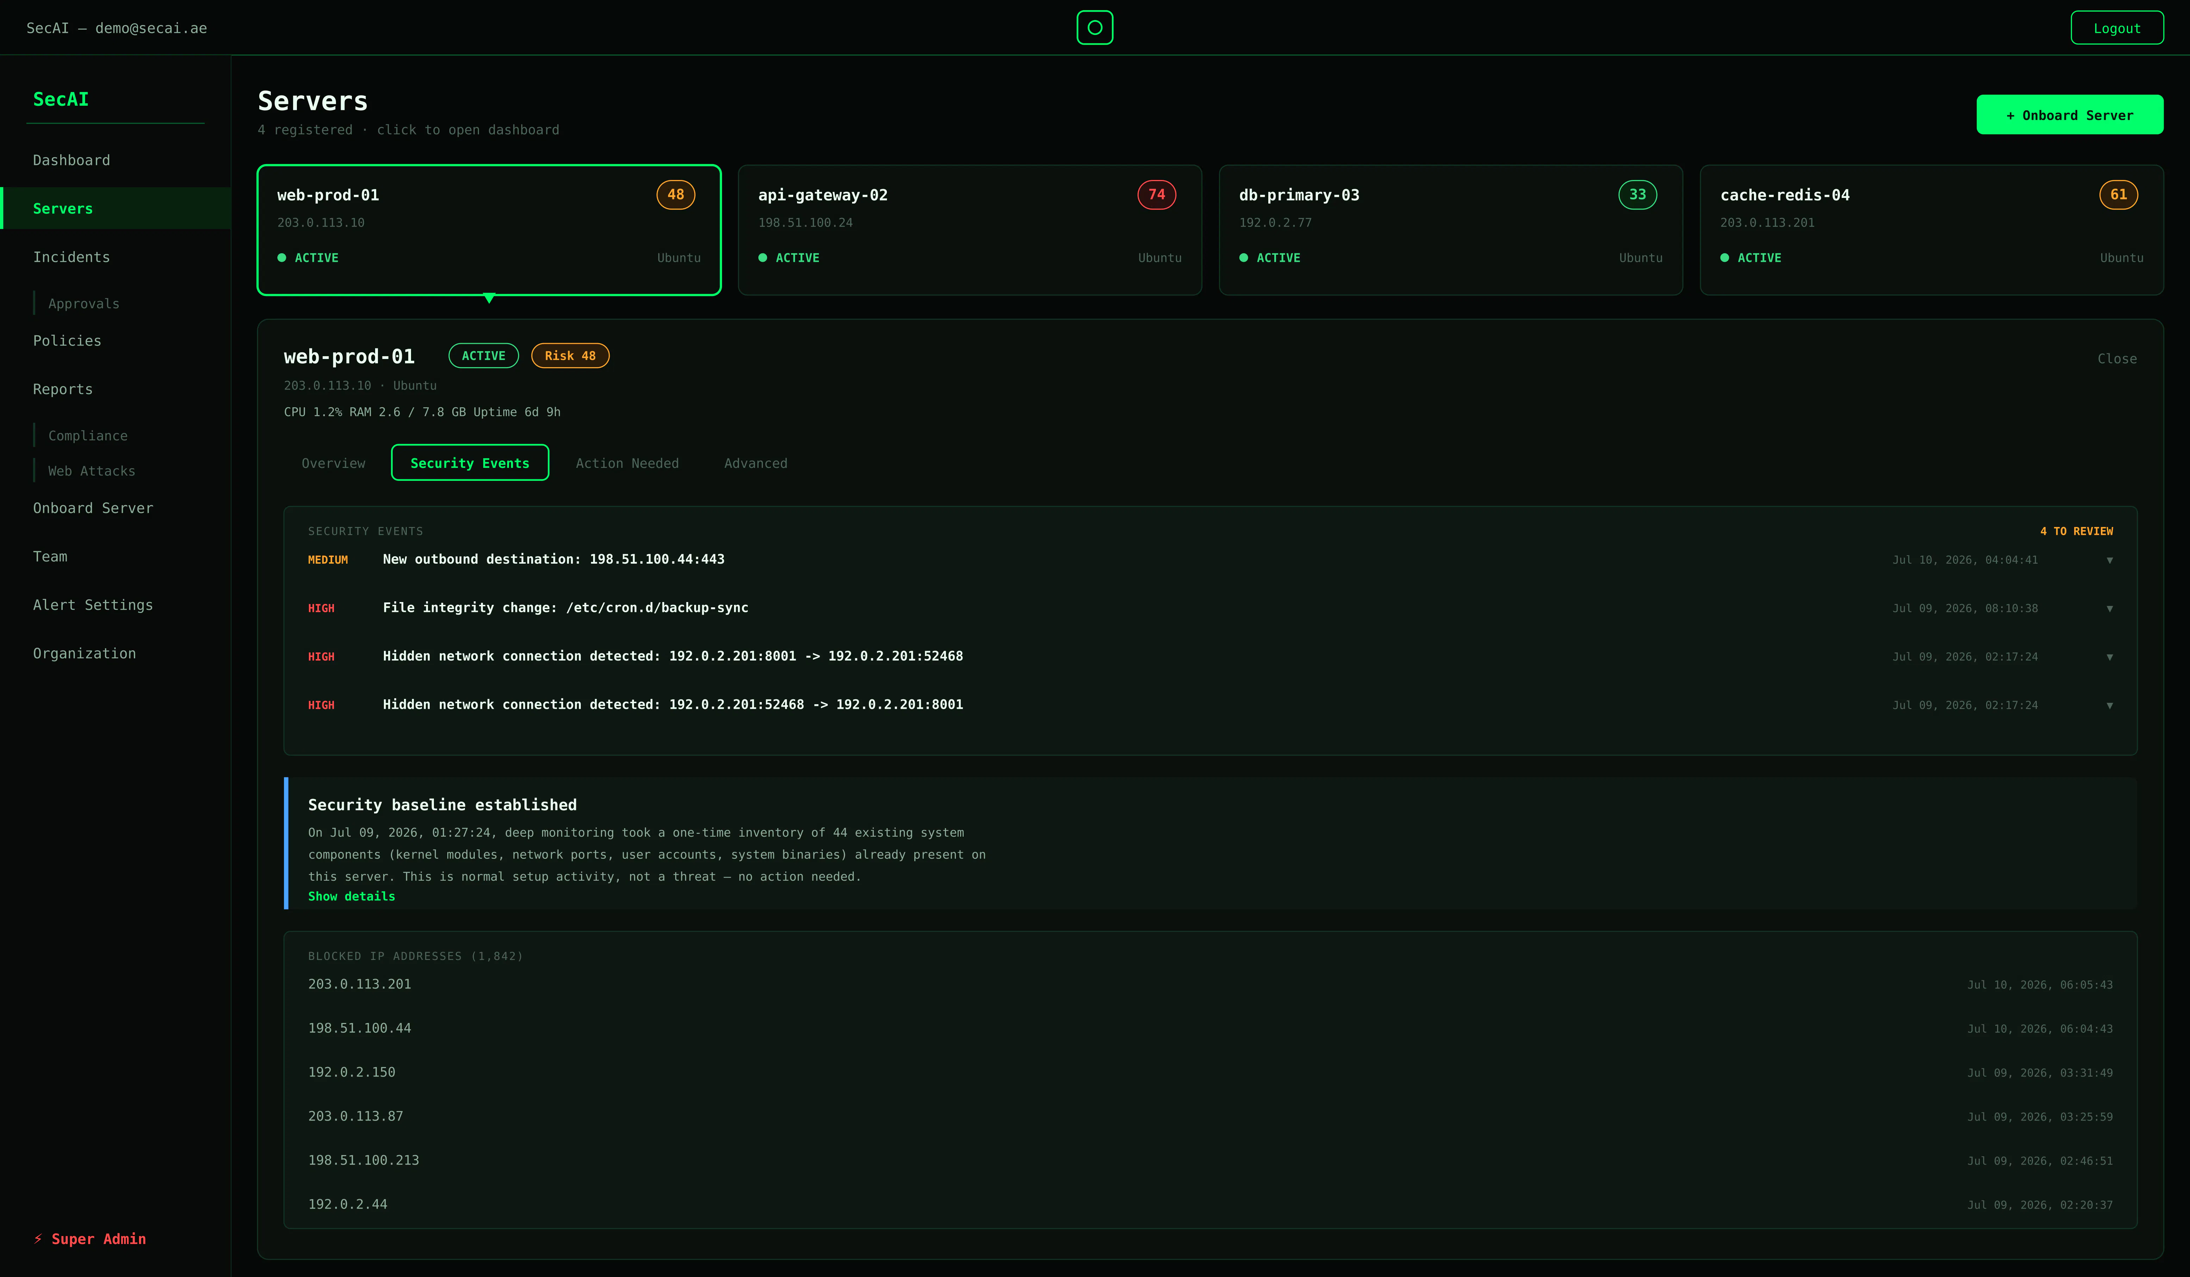Viewport: 2190px width, 1277px height.
Task: Click the Logout button
Action: [x=2117, y=28]
